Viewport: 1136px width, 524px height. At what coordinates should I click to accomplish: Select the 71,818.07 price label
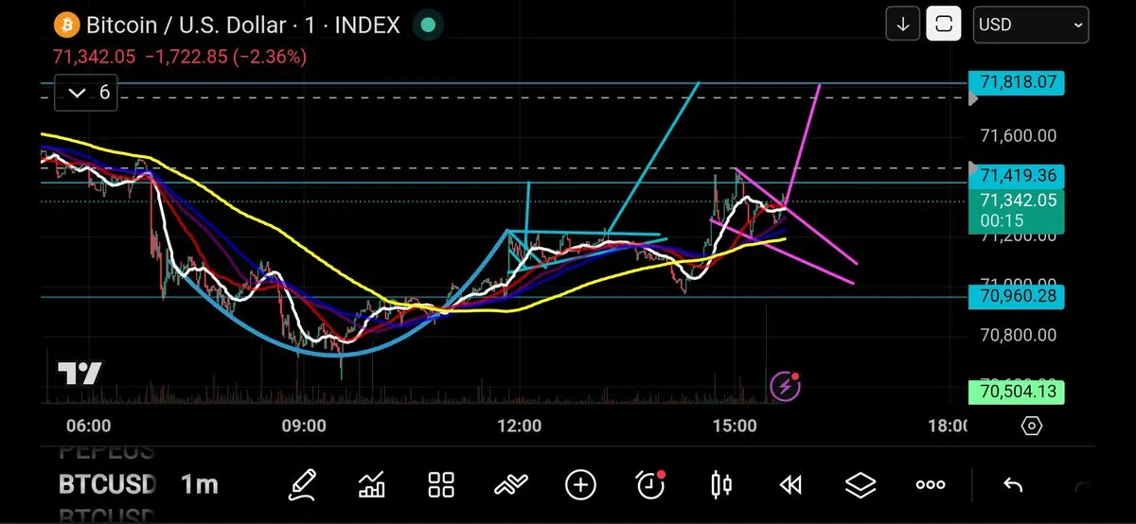pos(1018,82)
